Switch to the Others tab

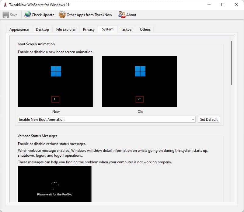(x=145, y=30)
